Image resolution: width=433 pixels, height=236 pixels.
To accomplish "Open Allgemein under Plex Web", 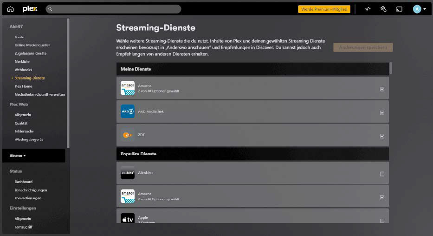I will [23, 115].
